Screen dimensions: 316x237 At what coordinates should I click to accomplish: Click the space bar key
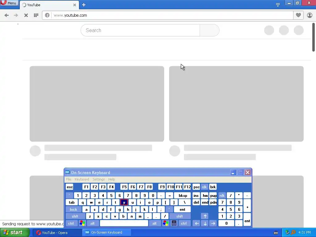pos(124,223)
